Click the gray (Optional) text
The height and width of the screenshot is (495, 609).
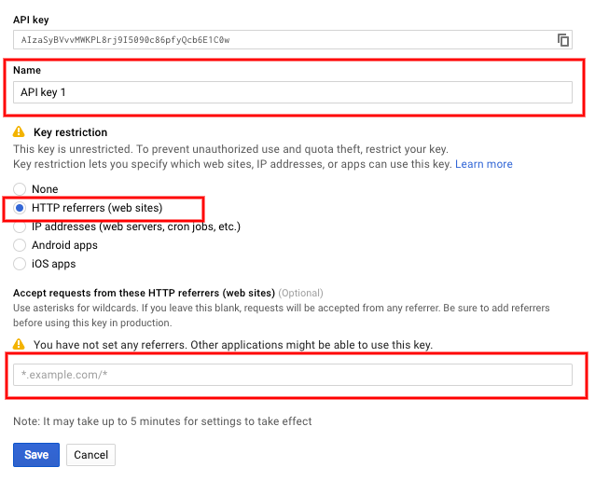pos(302,293)
